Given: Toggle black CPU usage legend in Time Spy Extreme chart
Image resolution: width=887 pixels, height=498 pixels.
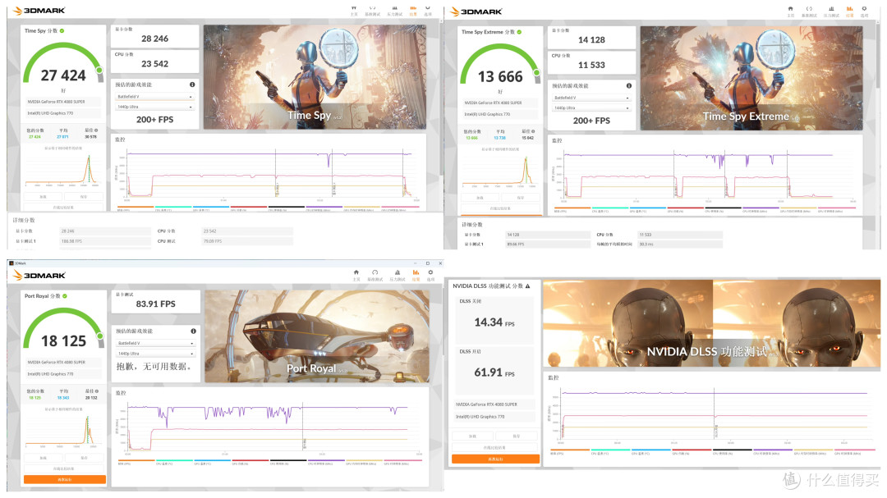Looking at the screenshot, I should click(x=724, y=208).
